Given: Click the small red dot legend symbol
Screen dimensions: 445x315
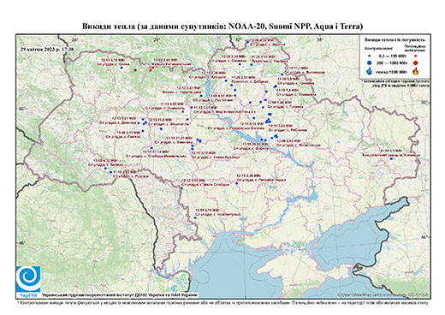Looking at the screenshot, I should click(416, 56).
